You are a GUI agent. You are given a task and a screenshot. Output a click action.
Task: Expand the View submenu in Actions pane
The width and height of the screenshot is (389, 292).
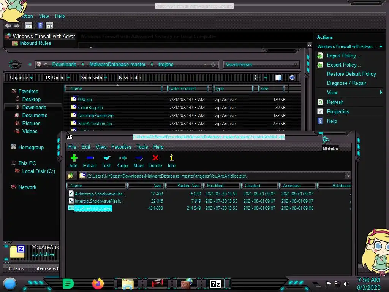coord(381,92)
